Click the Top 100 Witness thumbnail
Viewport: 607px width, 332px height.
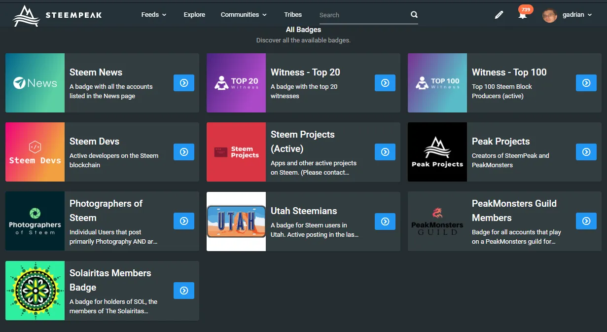pos(437,83)
